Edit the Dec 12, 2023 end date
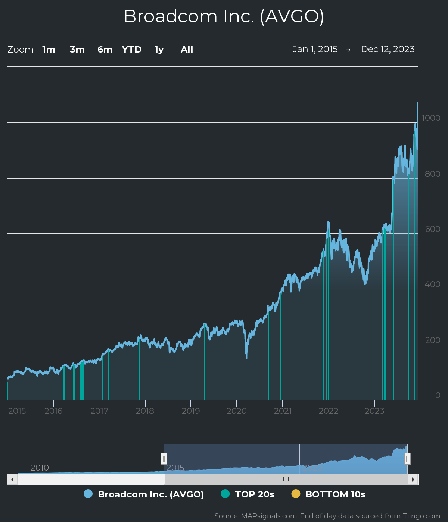Viewport: 448px width, 522px height. tap(388, 49)
